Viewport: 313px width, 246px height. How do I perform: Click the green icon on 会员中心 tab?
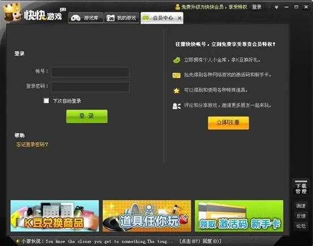pos(145,18)
